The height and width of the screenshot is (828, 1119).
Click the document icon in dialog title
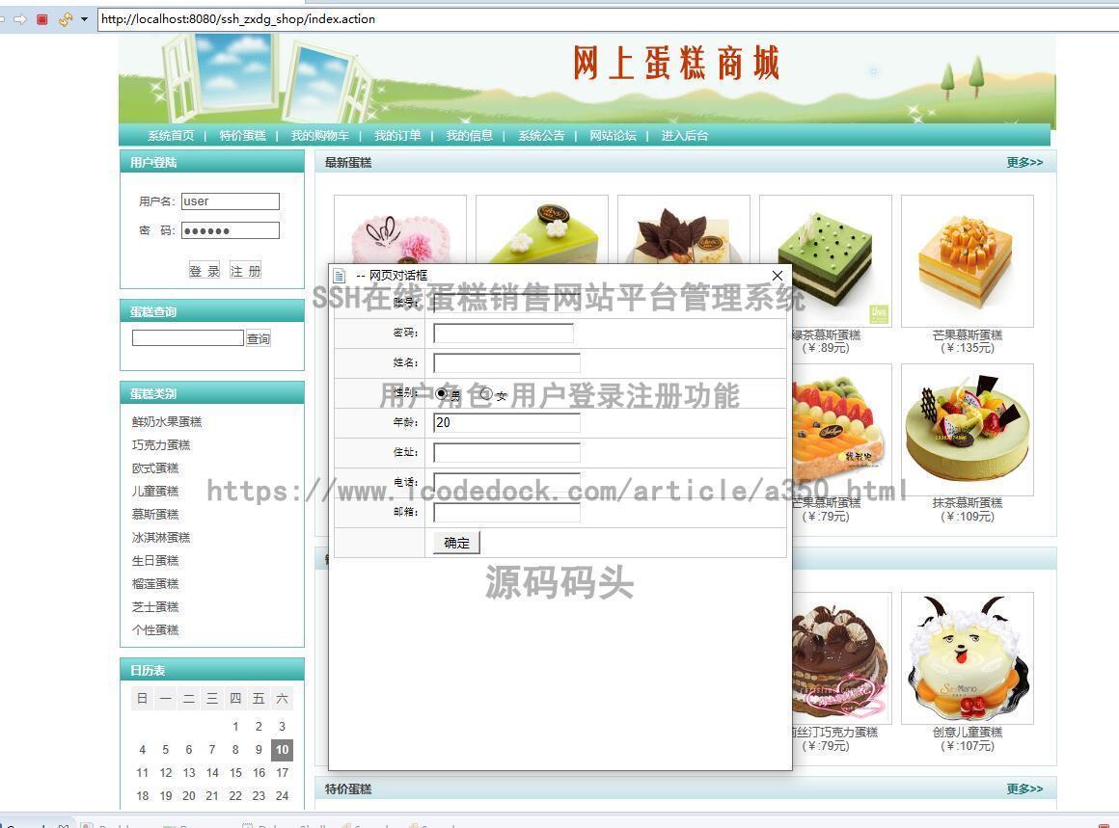point(340,276)
